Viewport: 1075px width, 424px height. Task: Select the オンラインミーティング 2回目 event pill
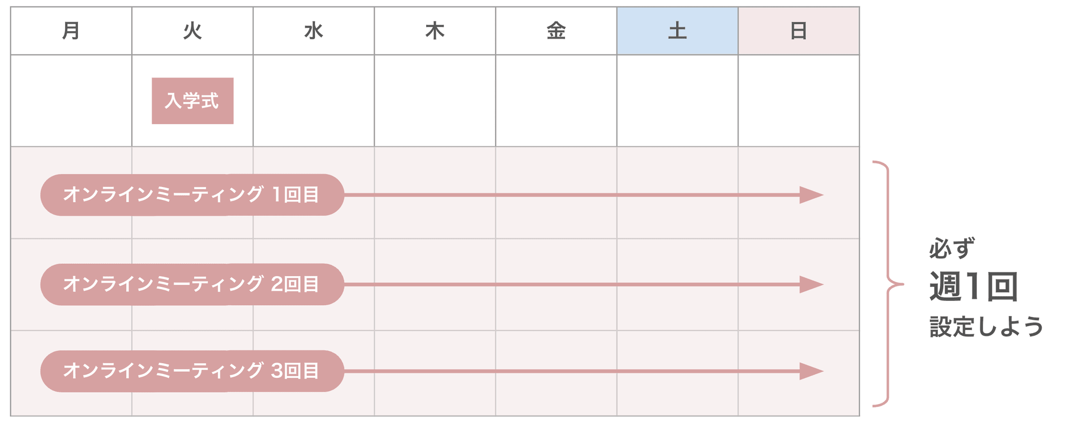click(x=192, y=284)
